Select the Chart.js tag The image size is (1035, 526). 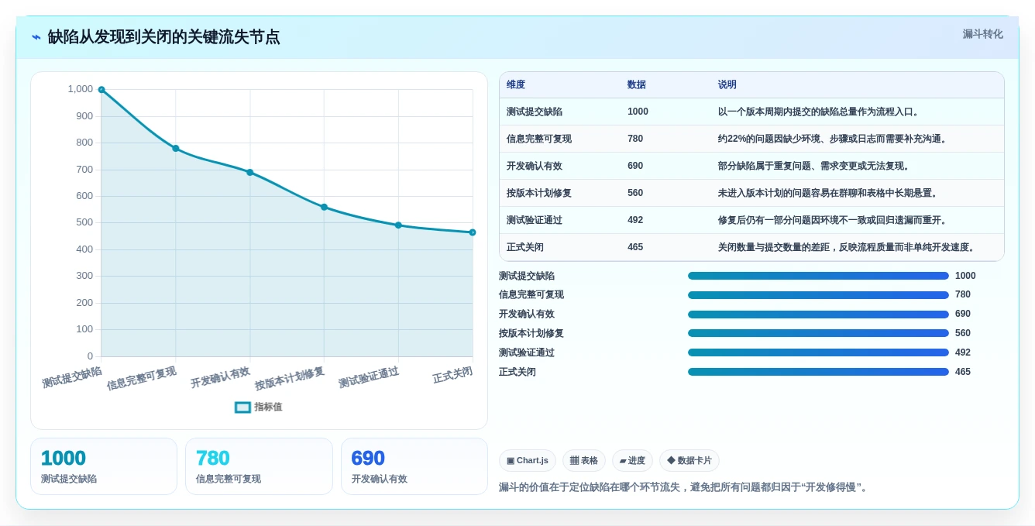pos(528,460)
